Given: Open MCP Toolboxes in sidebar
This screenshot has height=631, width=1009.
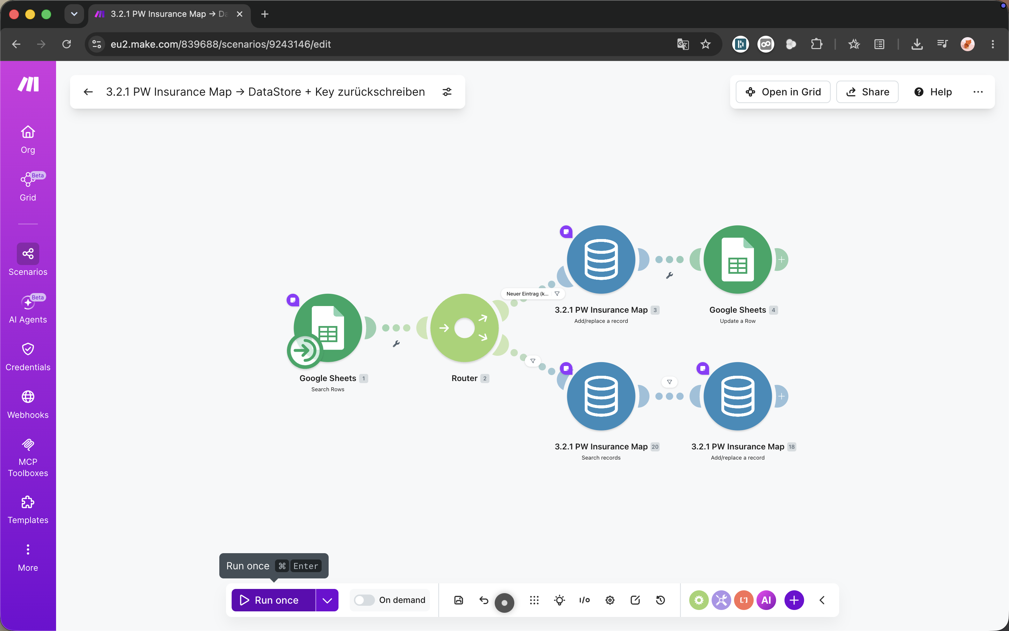Looking at the screenshot, I should coord(28,457).
